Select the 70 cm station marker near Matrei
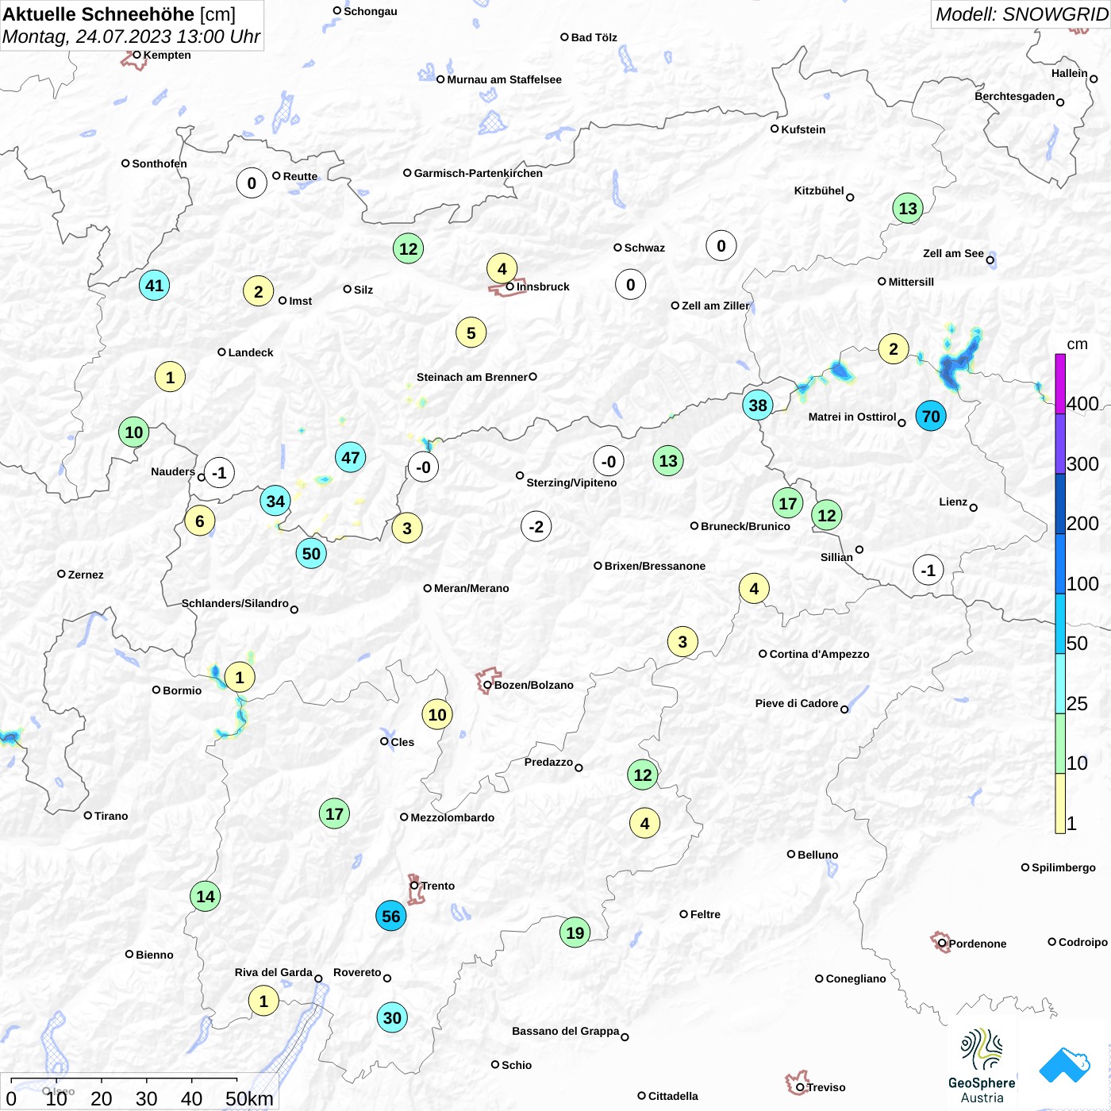 931,416
